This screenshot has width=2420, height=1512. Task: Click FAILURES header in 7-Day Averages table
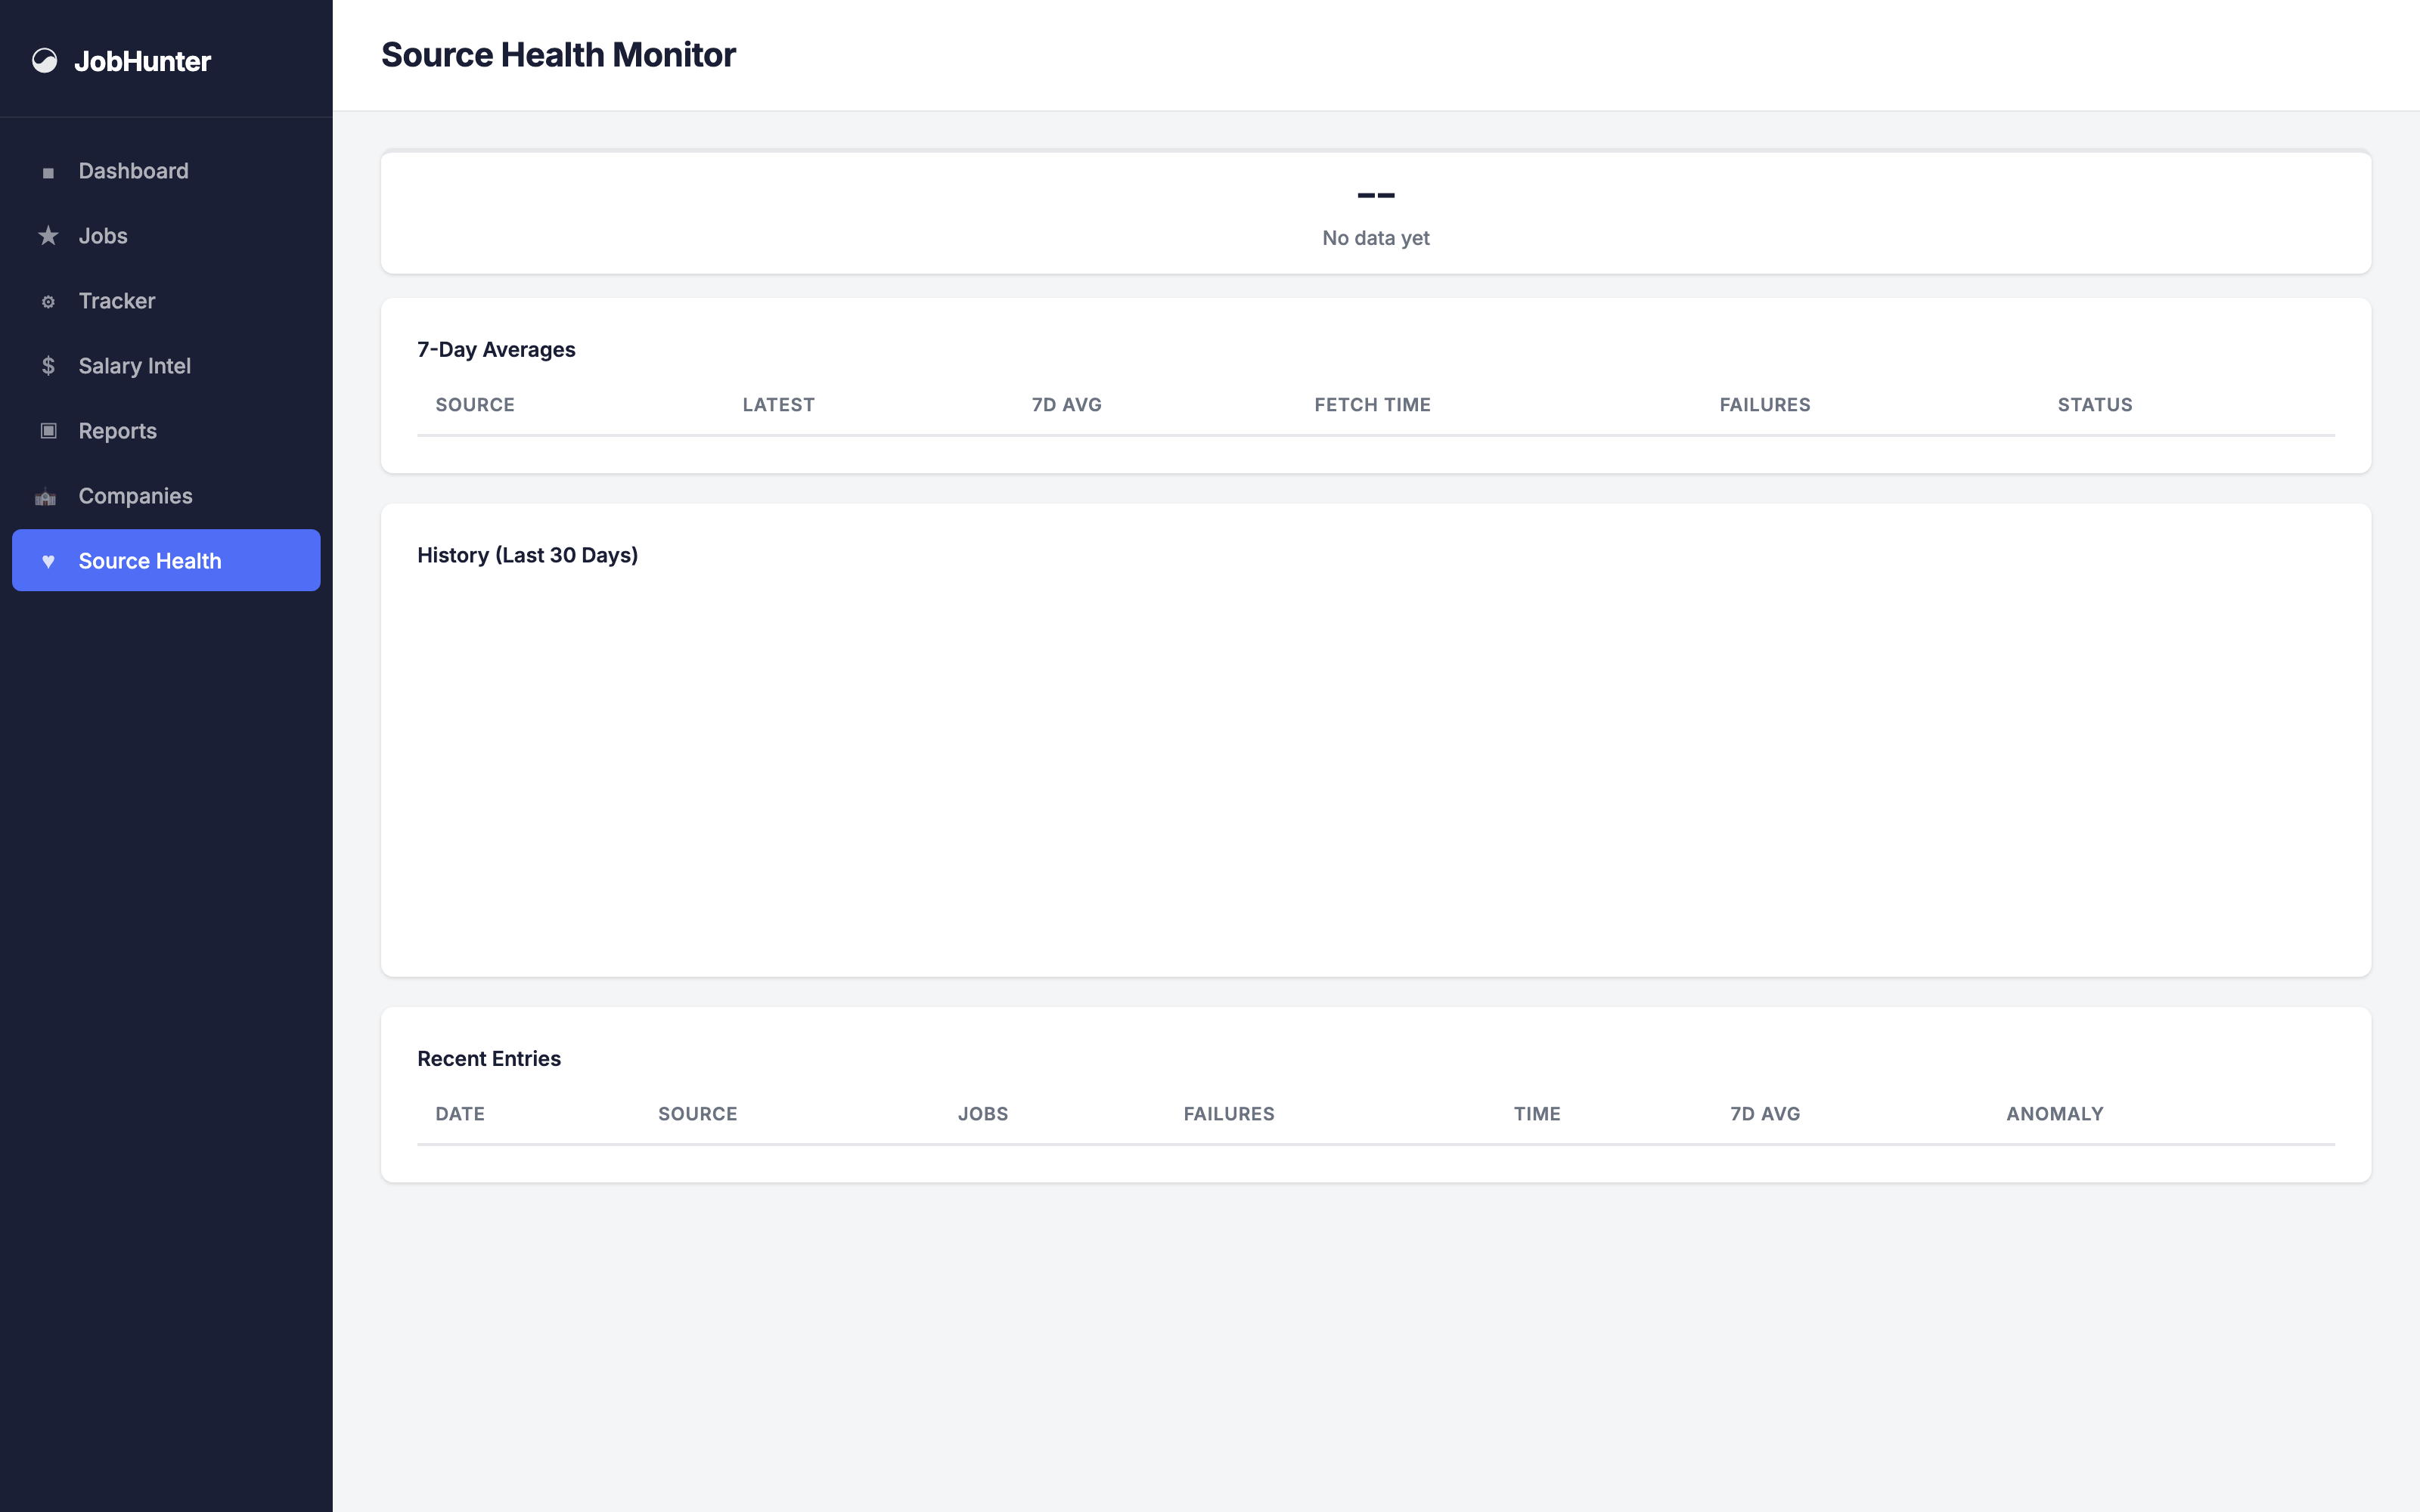pyautogui.click(x=1764, y=405)
